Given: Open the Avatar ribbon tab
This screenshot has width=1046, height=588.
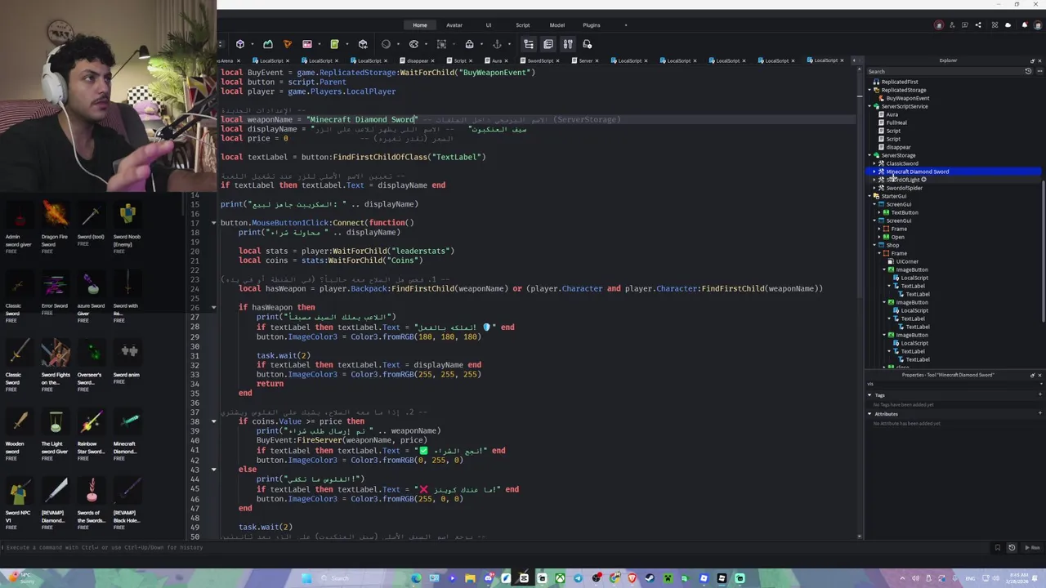Looking at the screenshot, I should tap(454, 25).
